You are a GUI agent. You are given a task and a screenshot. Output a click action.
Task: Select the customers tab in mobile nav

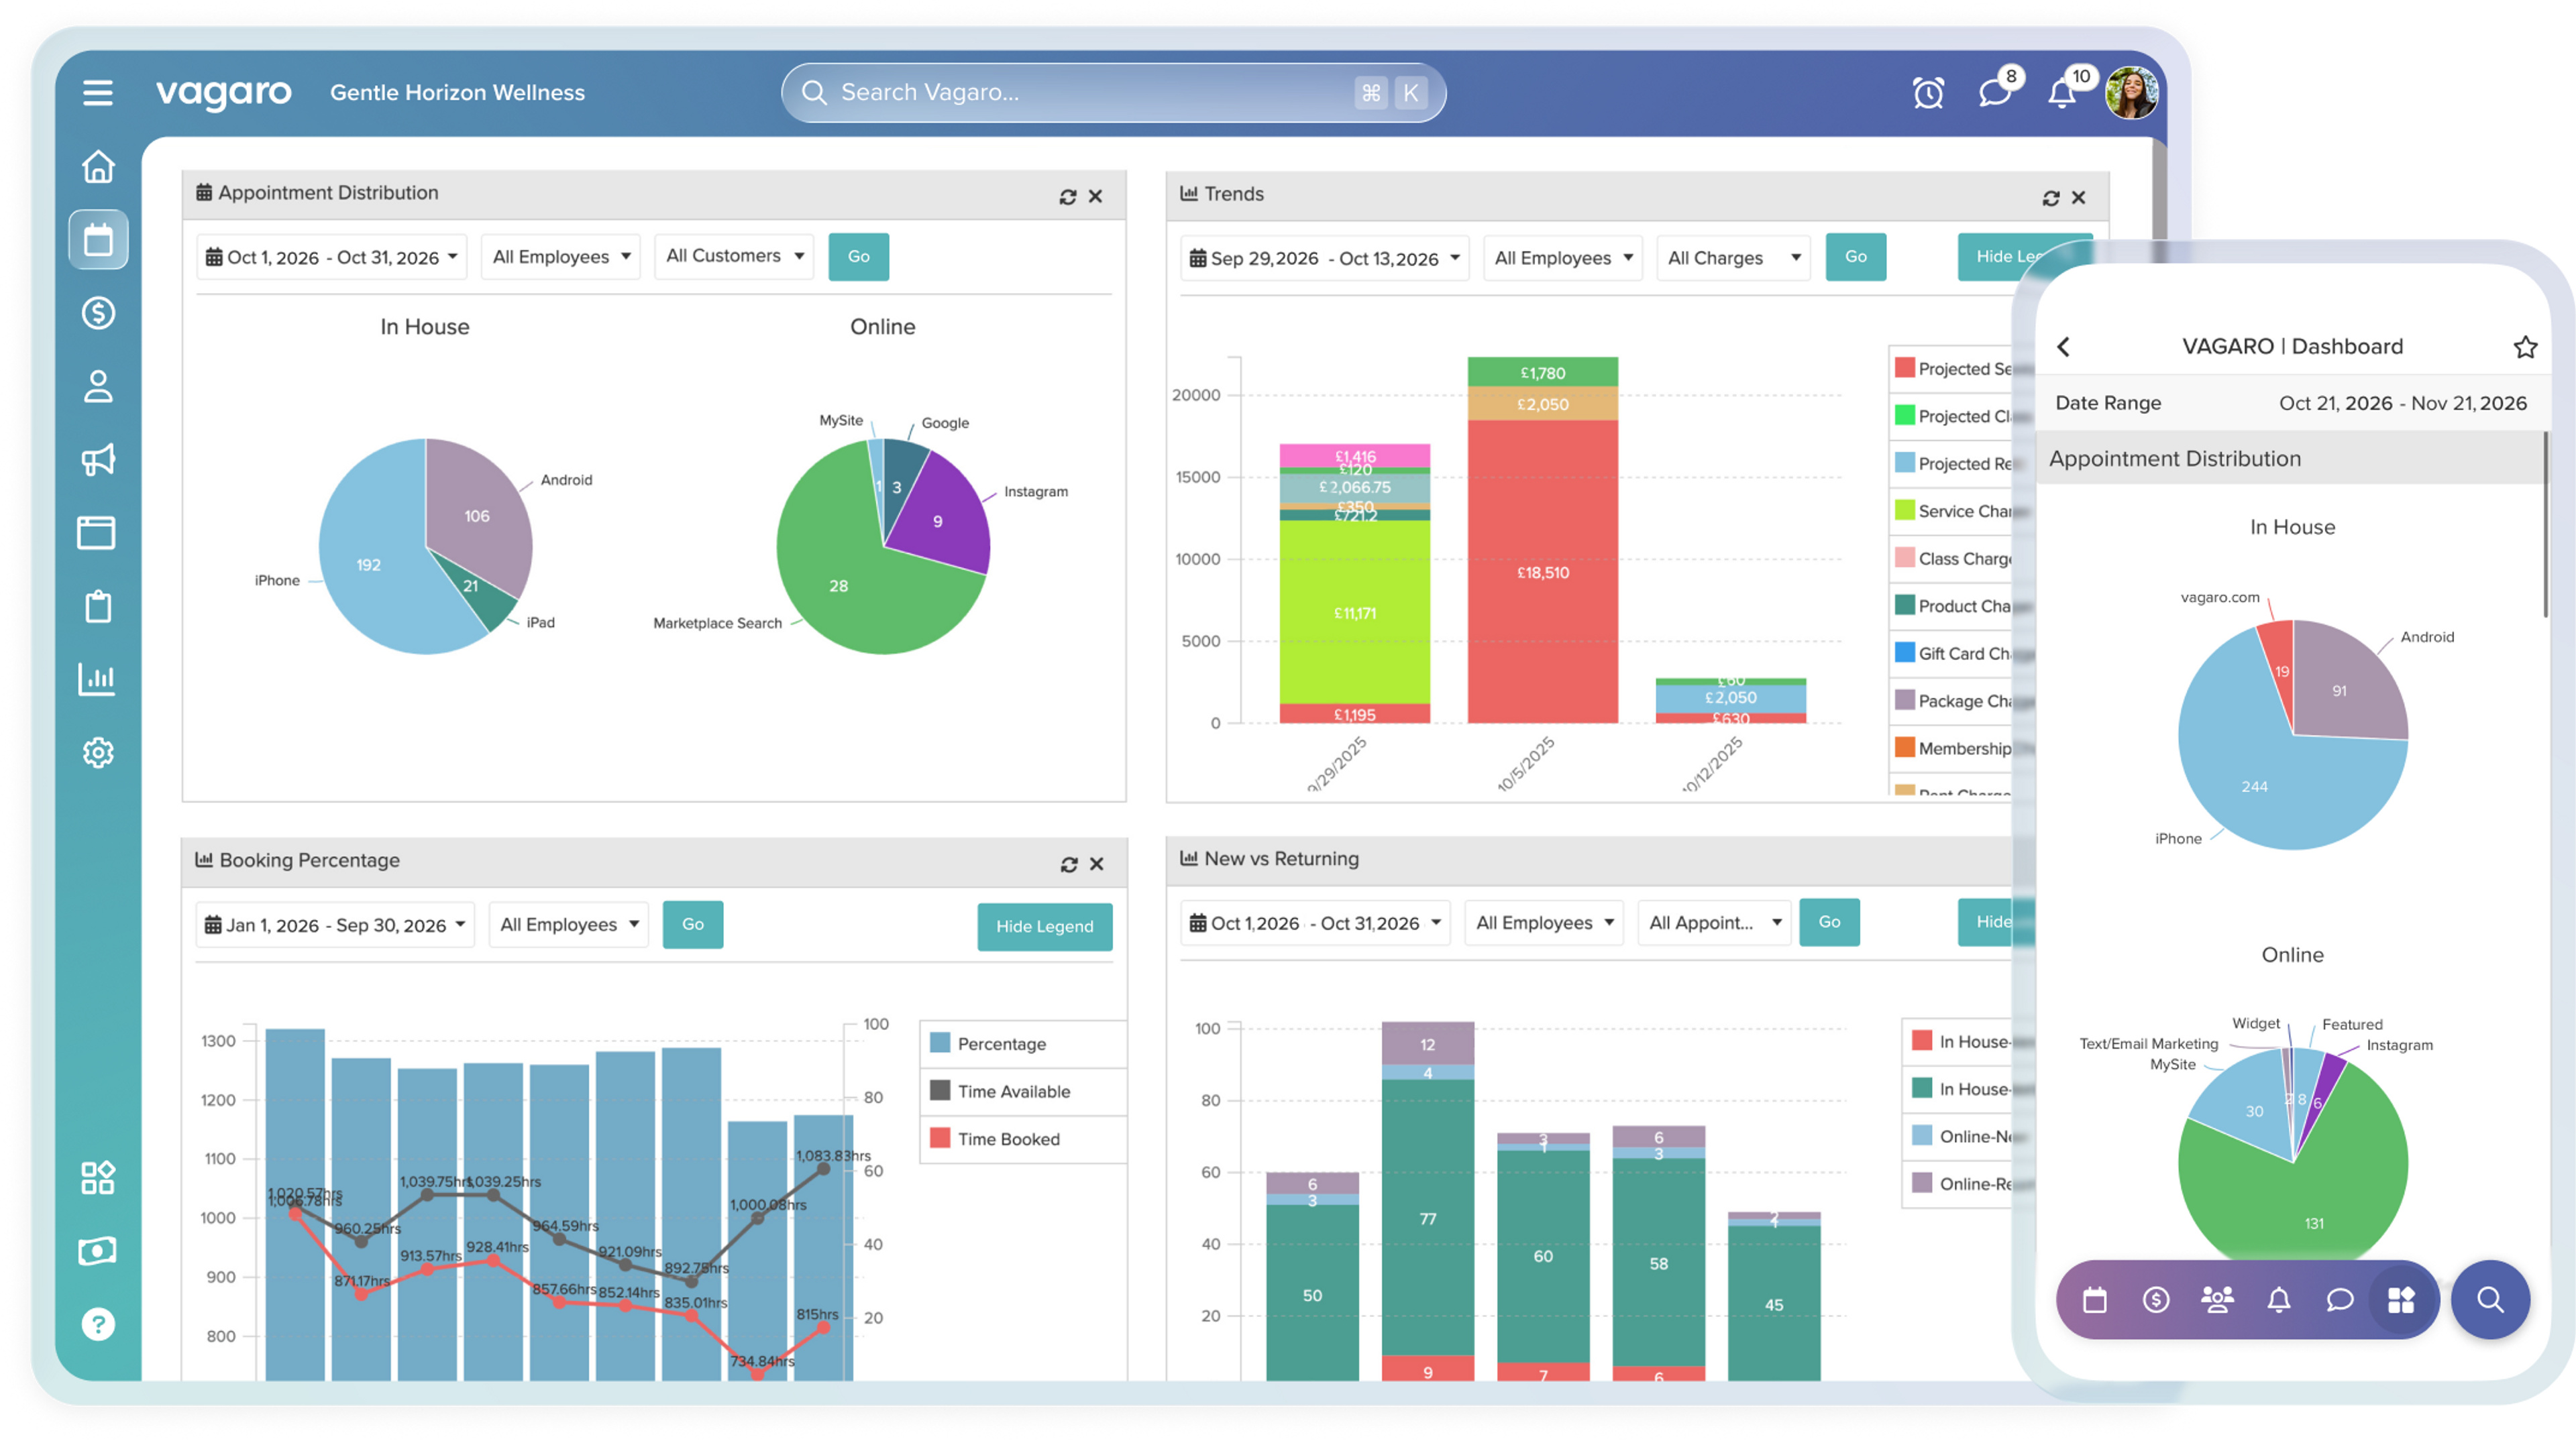click(2217, 1299)
